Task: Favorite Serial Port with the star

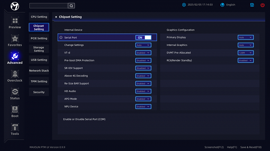Action: click(x=61, y=37)
